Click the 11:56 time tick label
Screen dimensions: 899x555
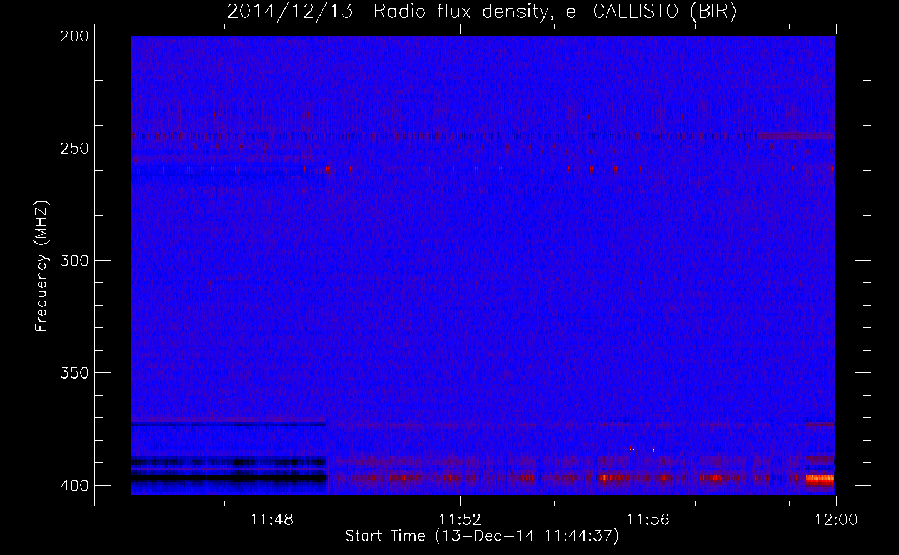point(648,520)
